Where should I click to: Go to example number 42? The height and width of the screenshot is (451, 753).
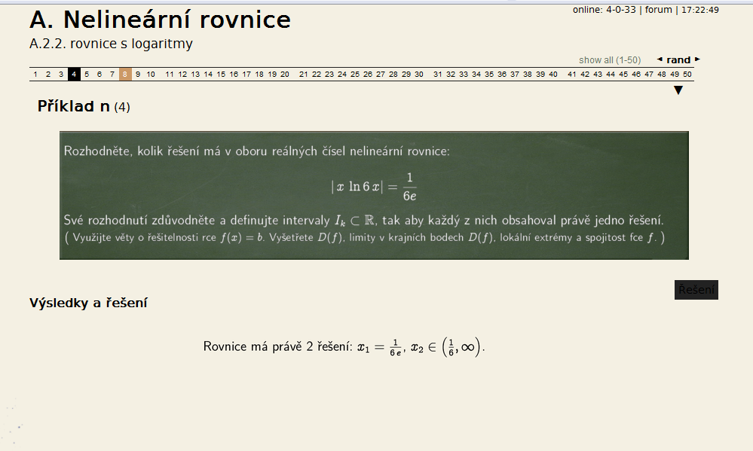pos(585,74)
